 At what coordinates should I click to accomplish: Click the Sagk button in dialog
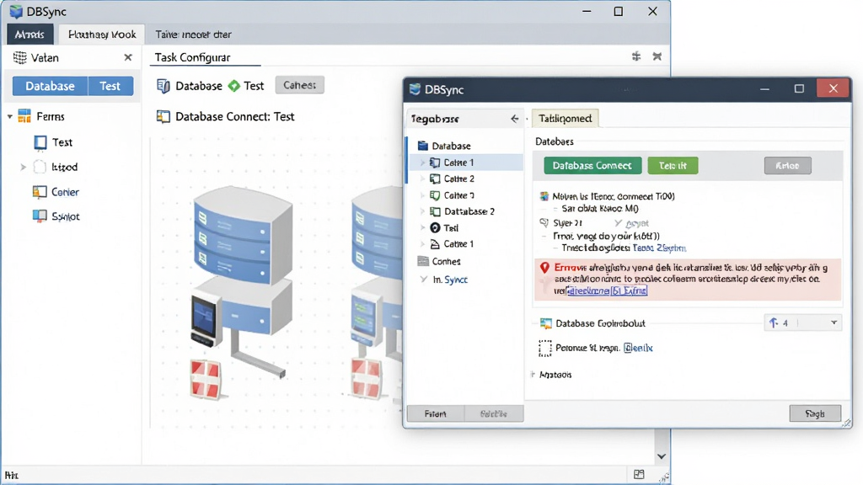click(815, 413)
